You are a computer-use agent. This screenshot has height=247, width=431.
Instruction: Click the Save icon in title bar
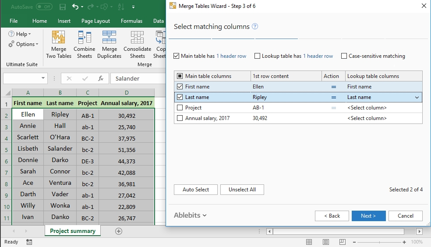click(62, 7)
